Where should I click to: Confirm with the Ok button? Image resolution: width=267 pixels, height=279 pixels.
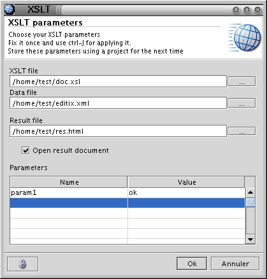pyautogui.click(x=192, y=264)
